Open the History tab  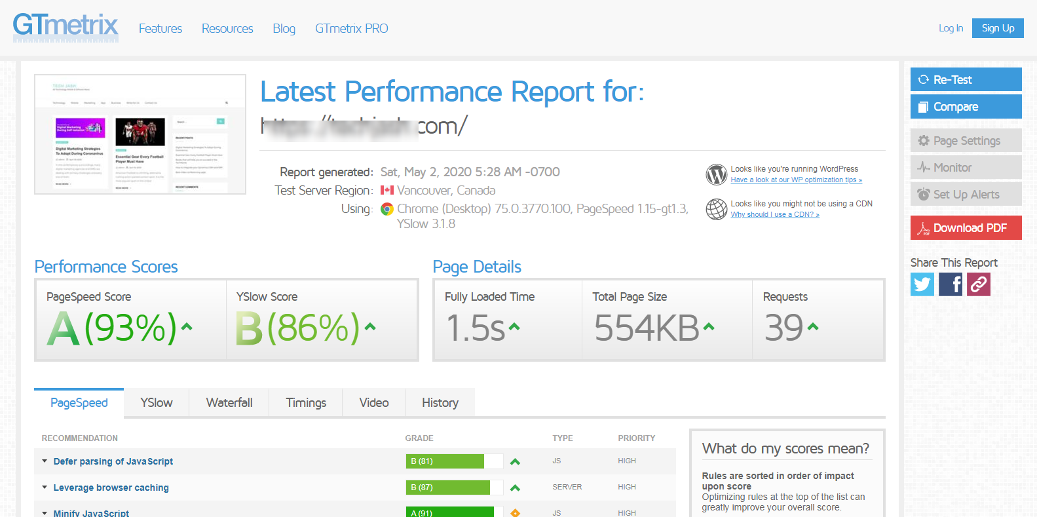point(440,403)
